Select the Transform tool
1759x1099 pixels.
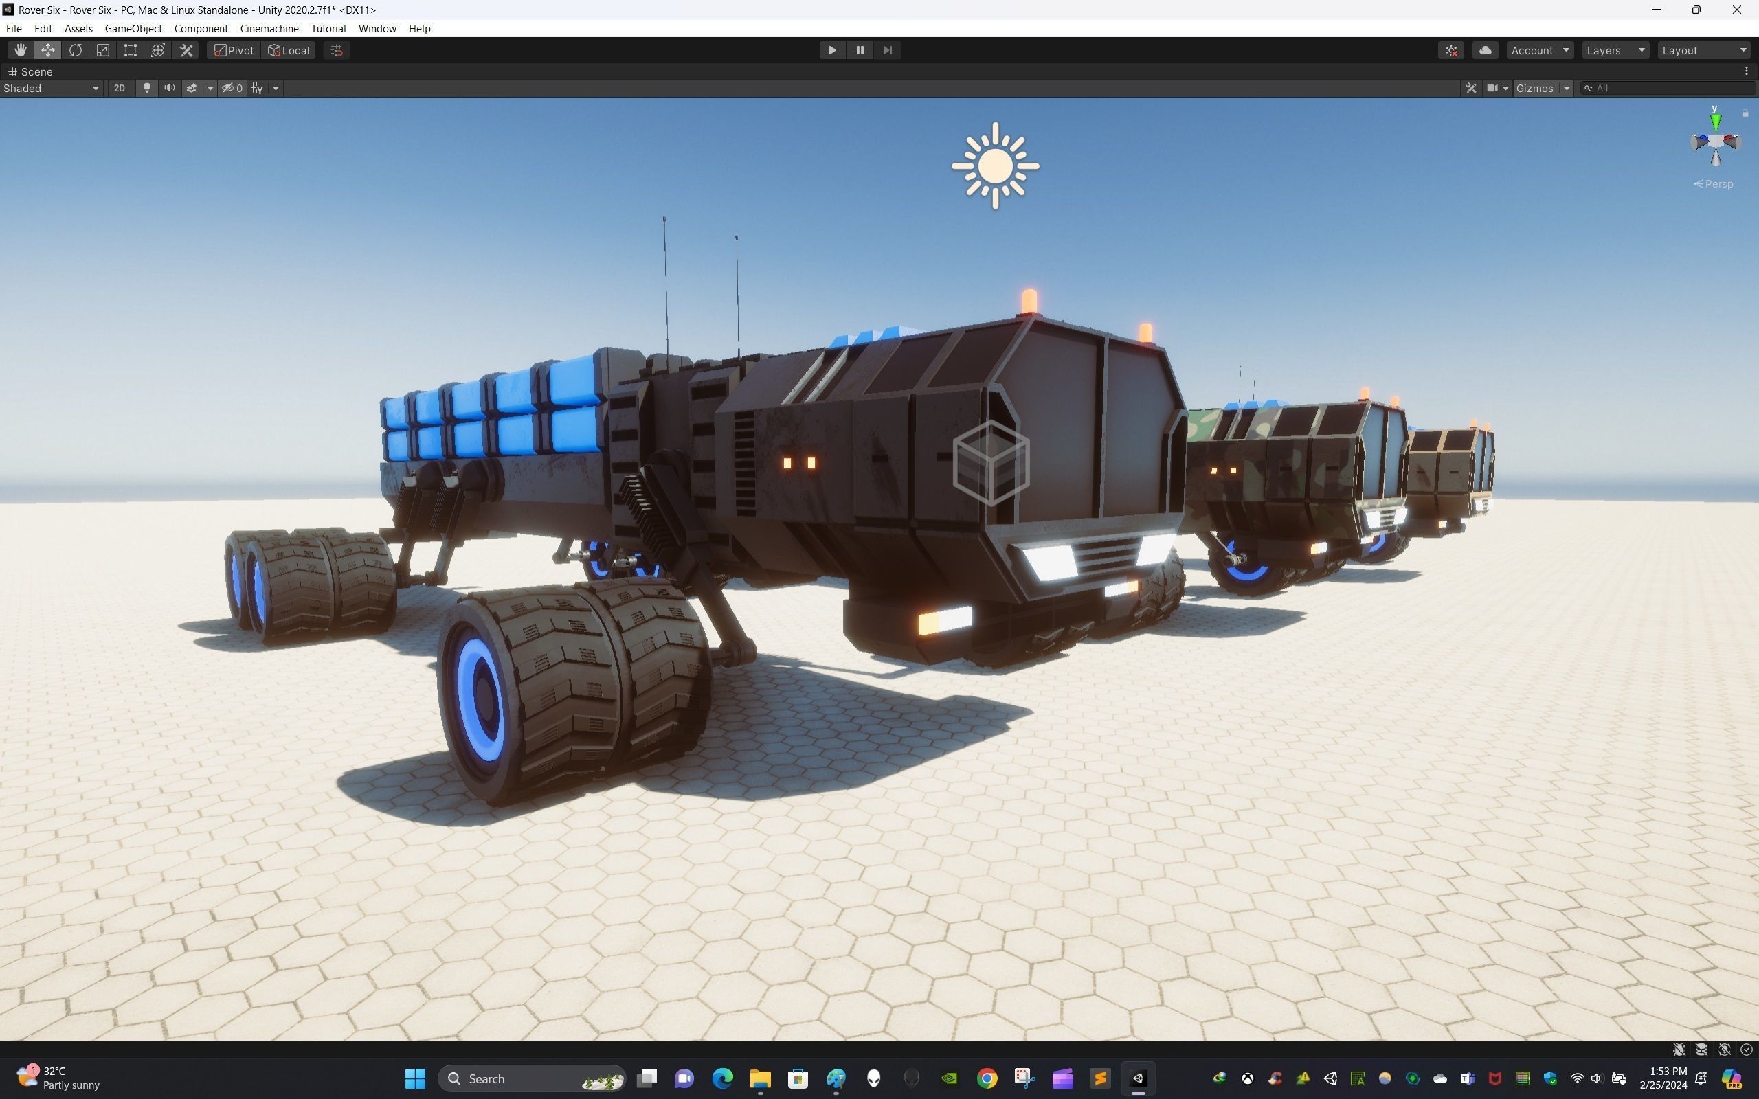pos(158,50)
